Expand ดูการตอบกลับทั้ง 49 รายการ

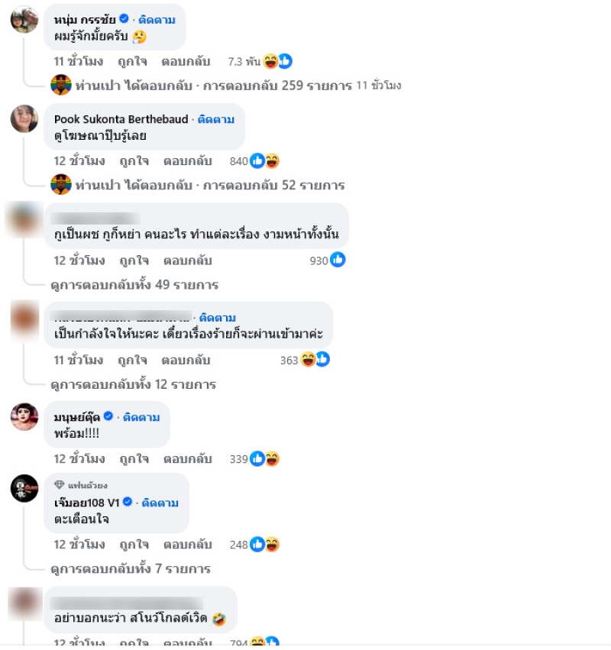[x=134, y=285]
